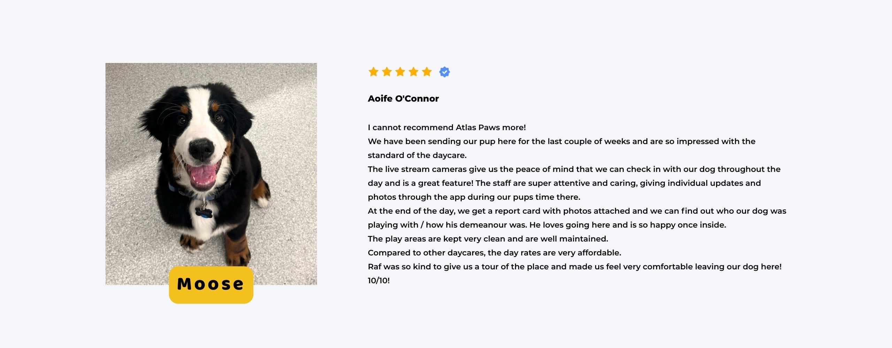This screenshot has height=348, width=892.
Task: Click the line starting 'At the end of the day'
Action: pyautogui.click(x=577, y=211)
